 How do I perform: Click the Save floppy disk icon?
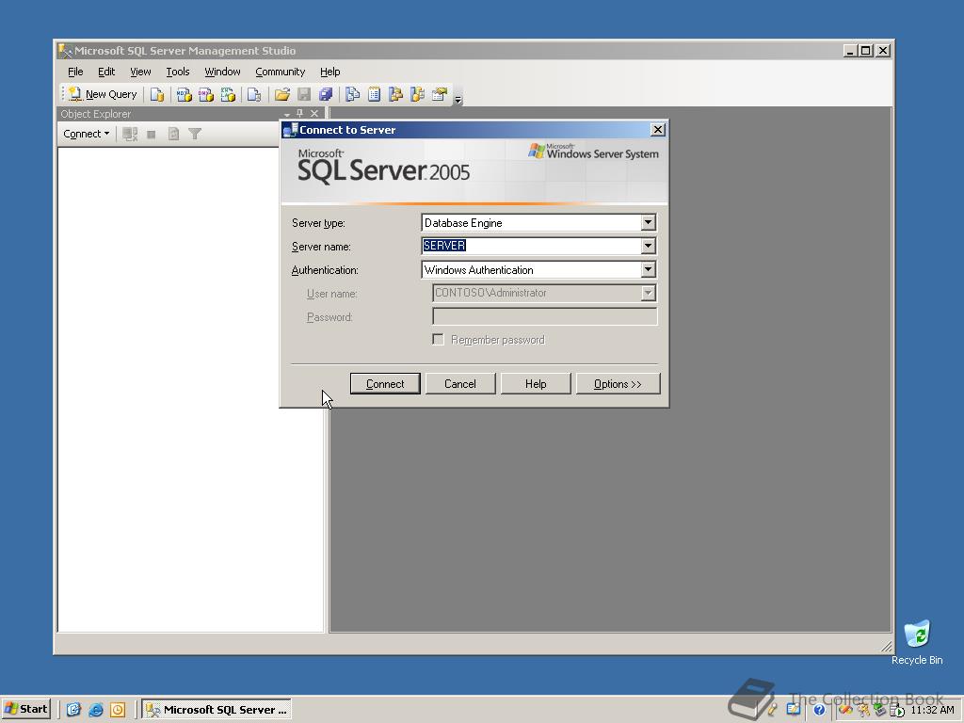(x=304, y=94)
